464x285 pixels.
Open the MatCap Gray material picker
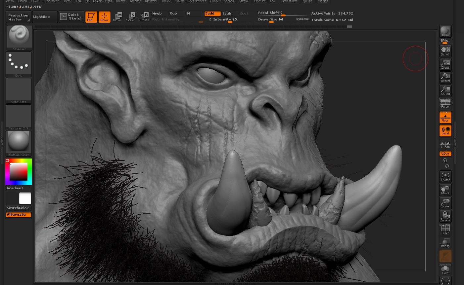point(19,144)
